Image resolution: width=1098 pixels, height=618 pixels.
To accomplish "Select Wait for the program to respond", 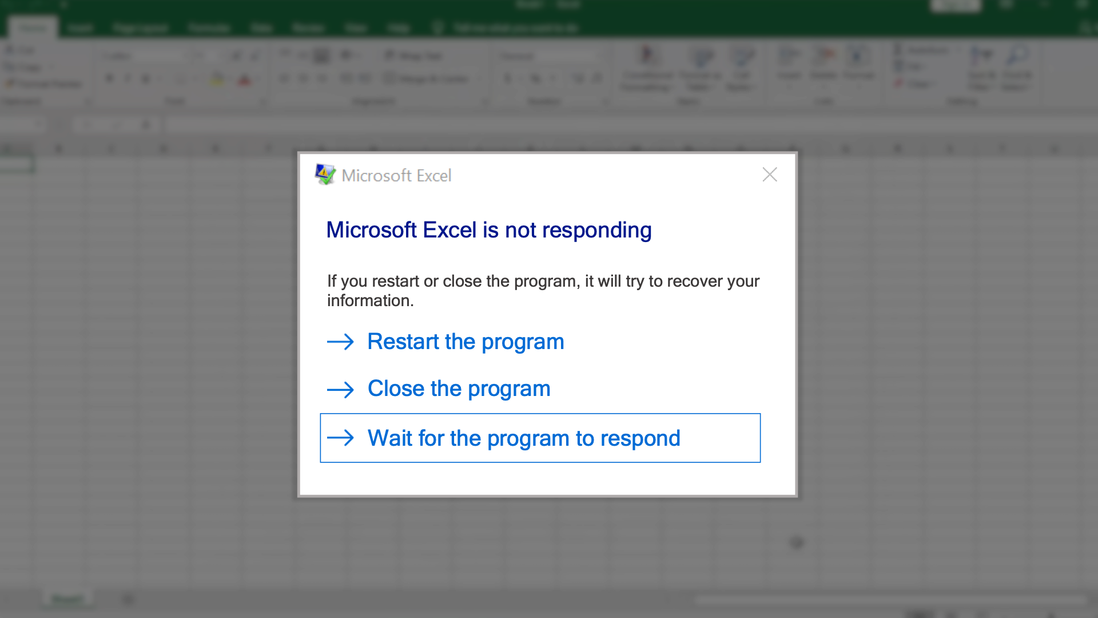I will (x=540, y=438).
